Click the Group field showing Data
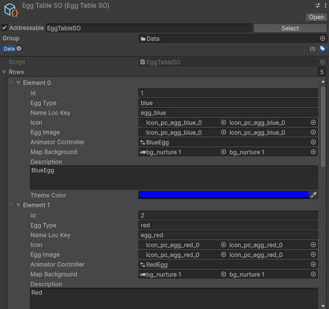Screen dimensions: 329x309 tap(233, 38)
